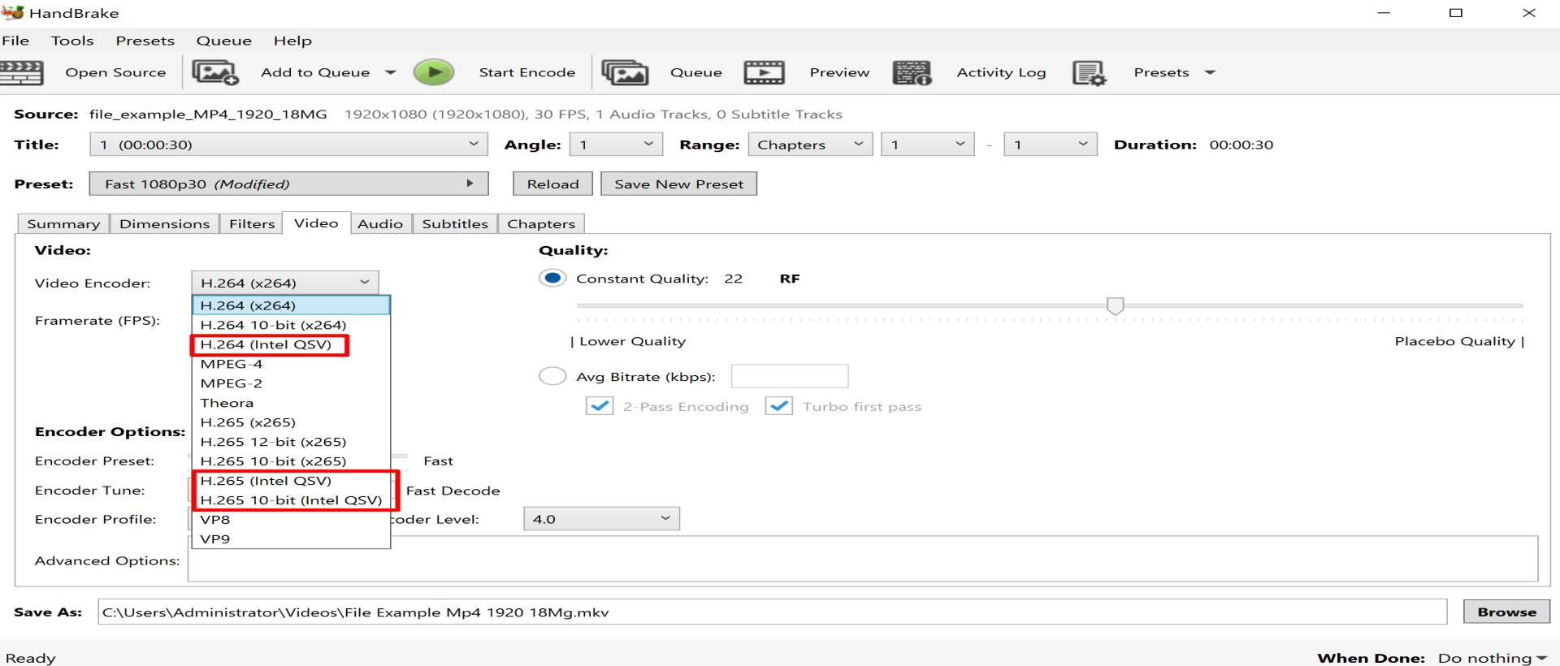Expand the Range Chapters dropdown
Viewport: 1560px width, 666px height.
coord(809,145)
